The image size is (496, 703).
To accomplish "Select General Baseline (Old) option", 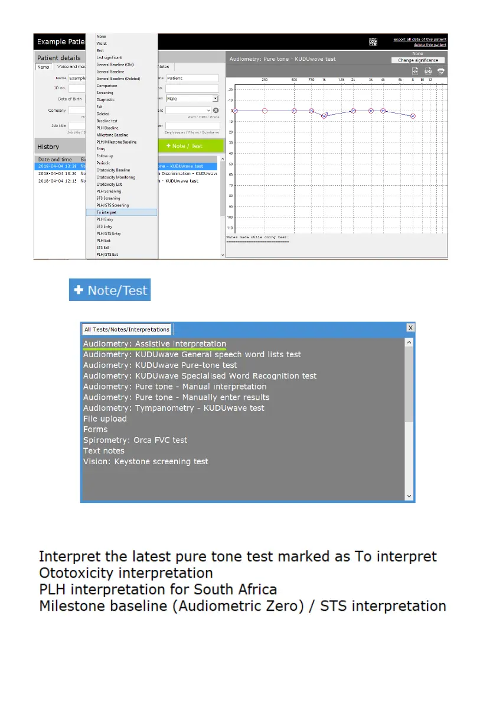I will [x=115, y=64].
